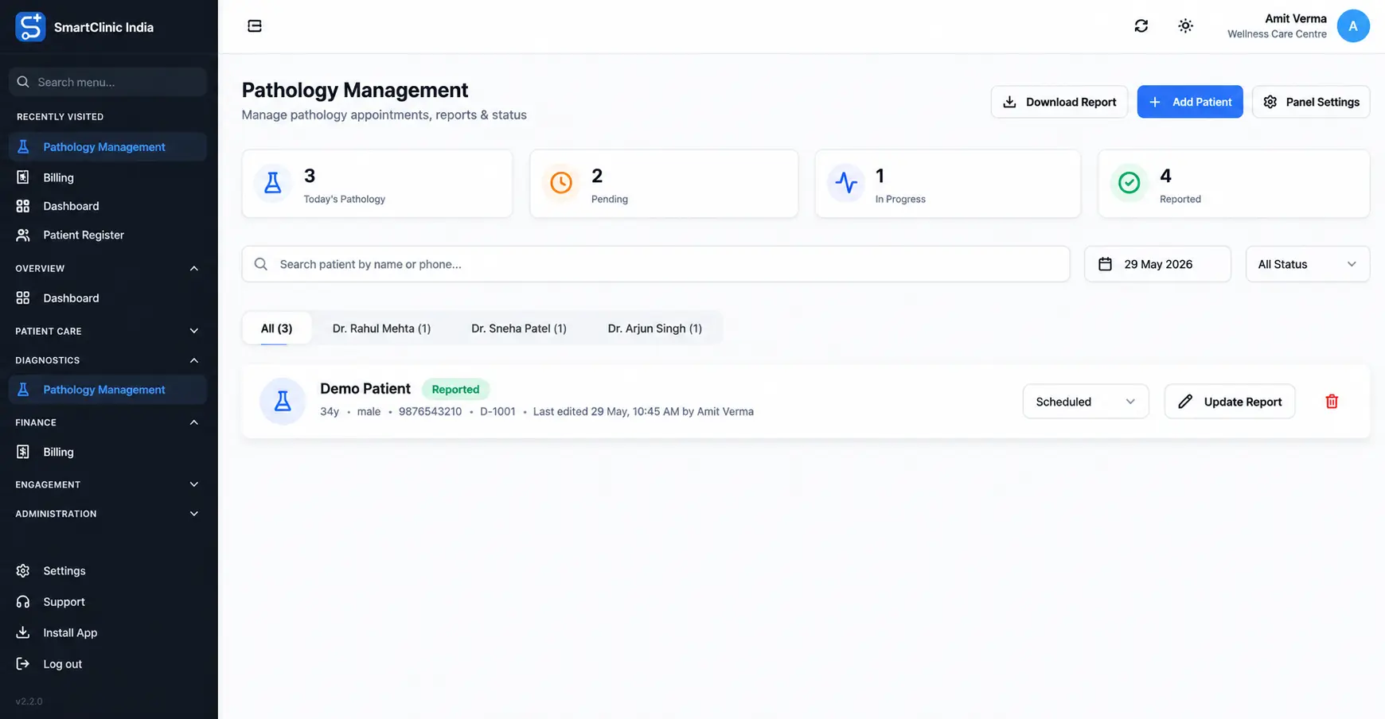Switch to Dr. Arjun Singh (1) tab
The width and height of the screenshot is (1385, 719).
654,328
